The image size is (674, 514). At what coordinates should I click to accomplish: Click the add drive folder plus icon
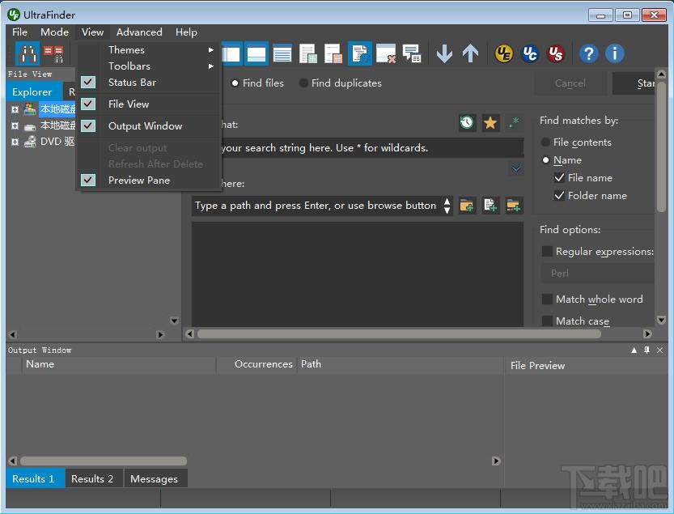pos(514,206)
